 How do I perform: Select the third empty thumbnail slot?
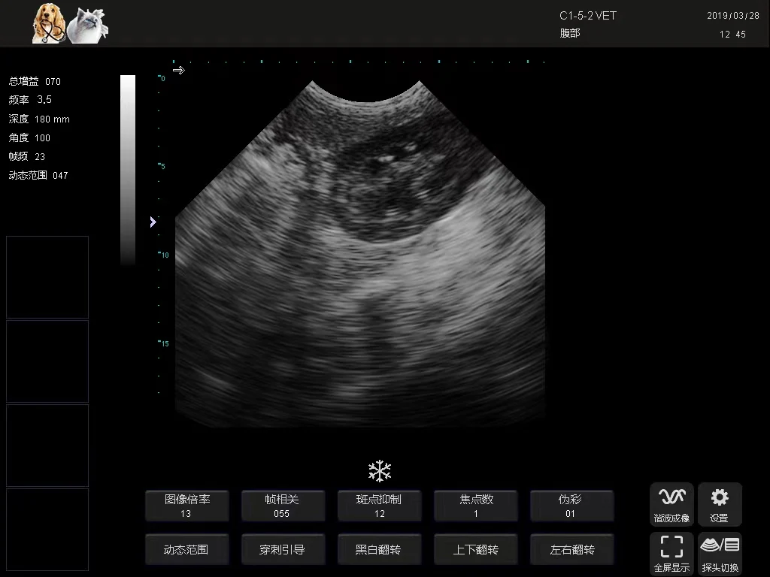click(47, 446)
